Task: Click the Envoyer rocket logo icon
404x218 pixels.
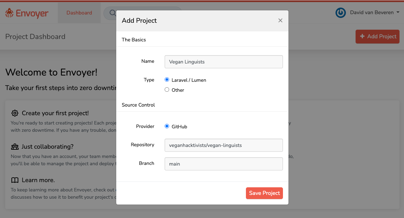Action: click(x=9, y=13)
